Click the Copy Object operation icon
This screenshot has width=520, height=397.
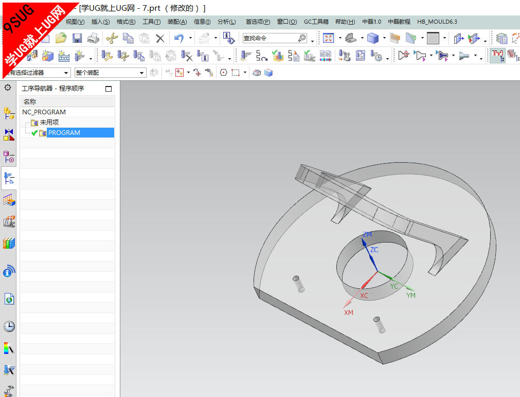click(x=139, y=56)
